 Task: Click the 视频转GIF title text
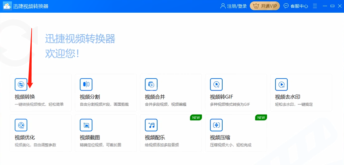coord(222,97)
